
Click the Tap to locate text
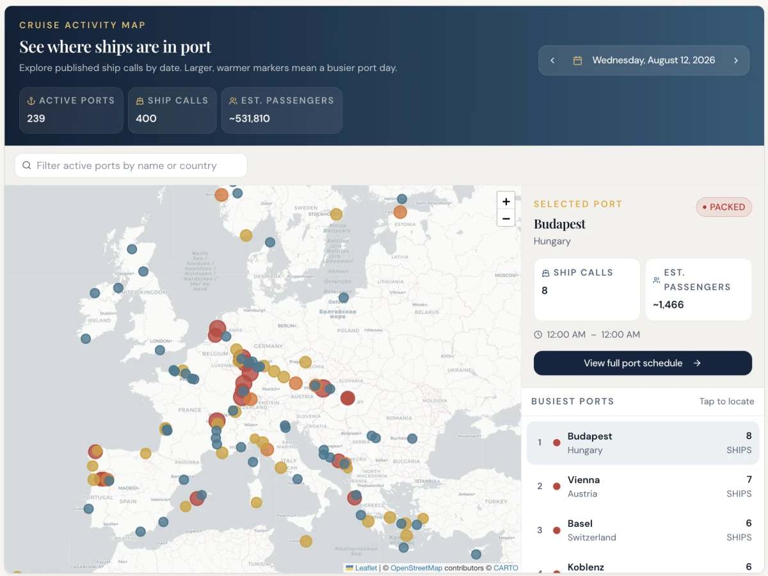tap(726, 401)
